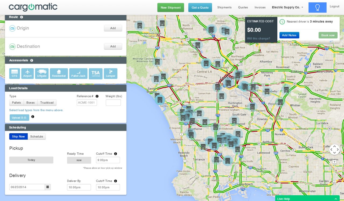The width and height of the screenshot is (344, 201).
Task: Select the Airport accessorial icon
Action: click(x=27, y=73)
